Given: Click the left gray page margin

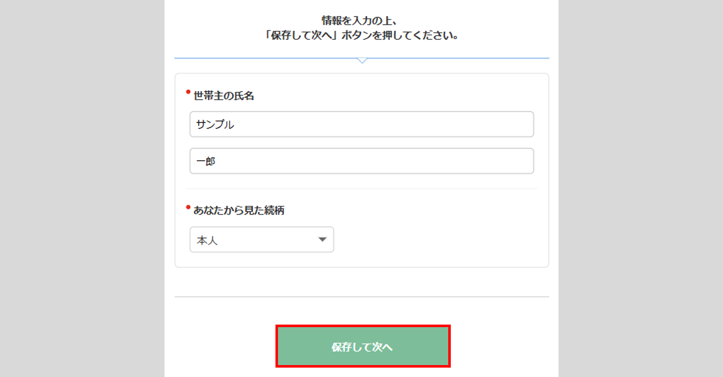Looking at the screenshot, I should pyautogui.click(x=82, y=188).
